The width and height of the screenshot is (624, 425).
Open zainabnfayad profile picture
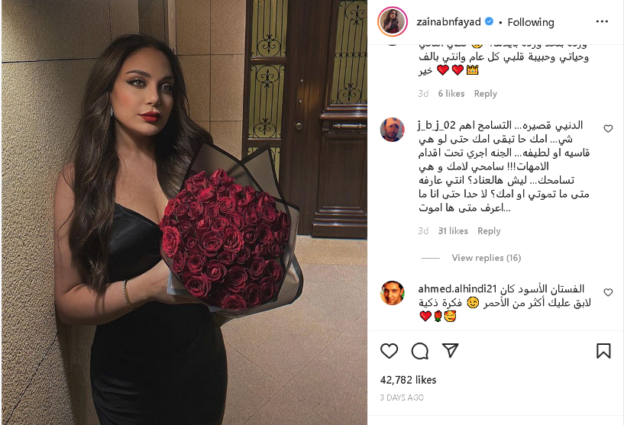click(x=392, y=21)
